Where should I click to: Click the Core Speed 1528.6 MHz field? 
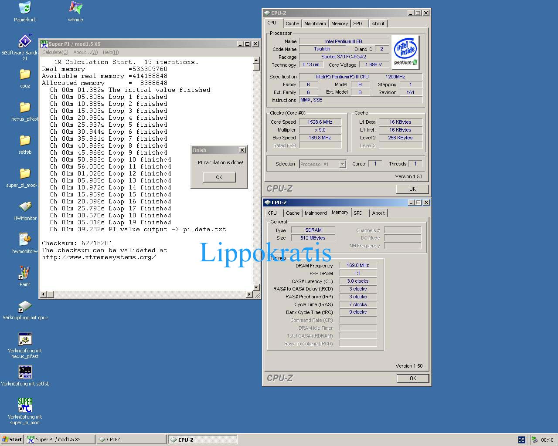click(x=320, y=122)
